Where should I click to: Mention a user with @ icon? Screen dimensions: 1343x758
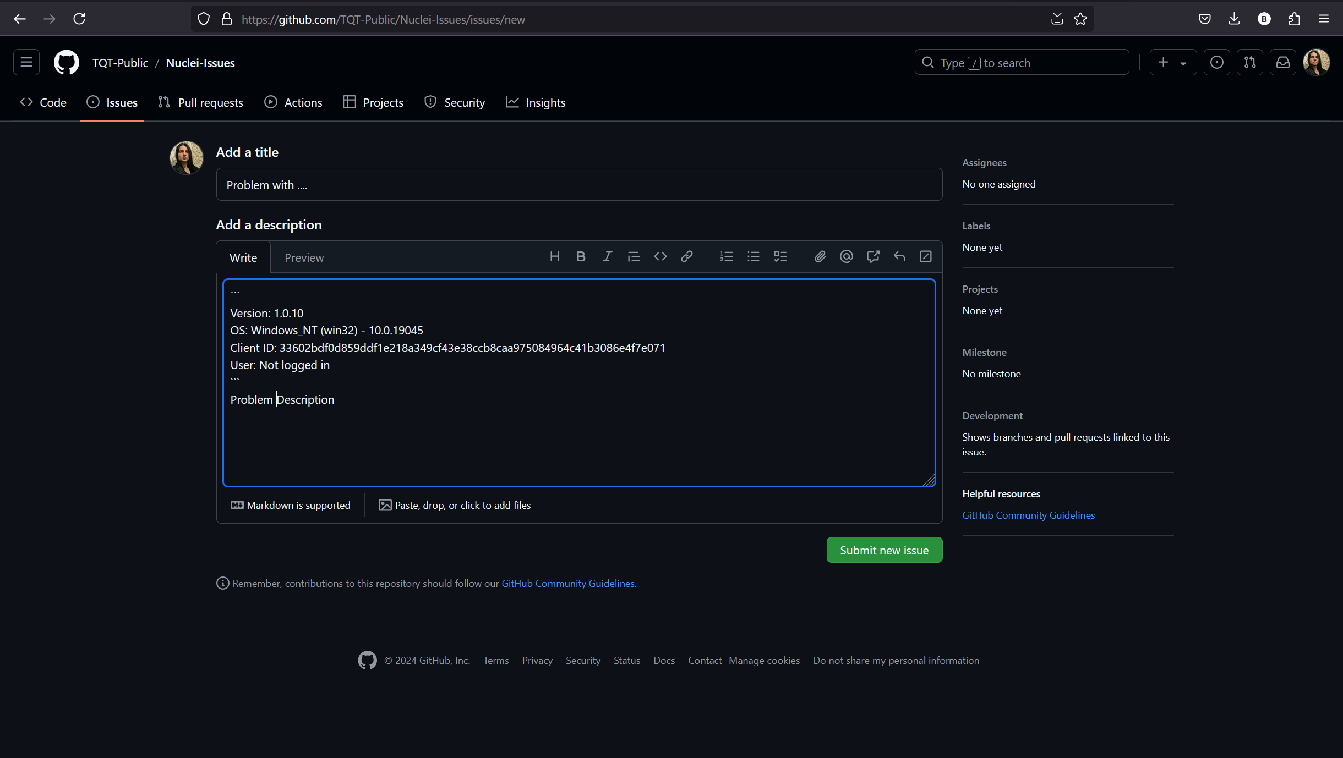coord(847,257)
